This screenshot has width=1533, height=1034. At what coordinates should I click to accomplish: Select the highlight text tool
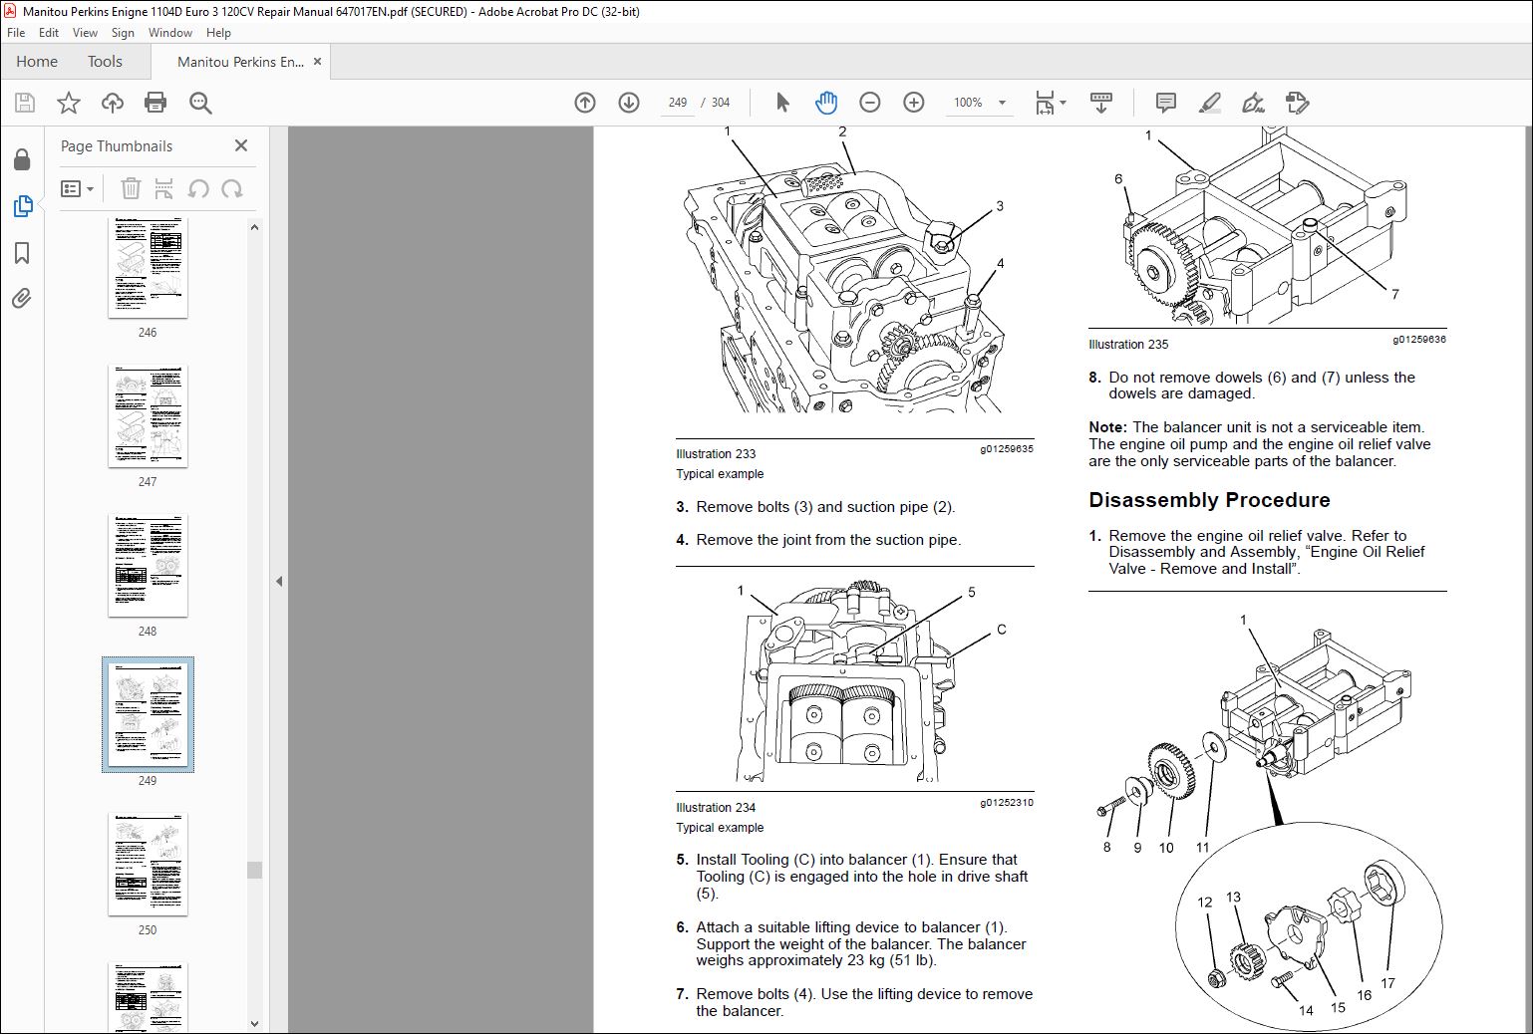[1210, 103]
